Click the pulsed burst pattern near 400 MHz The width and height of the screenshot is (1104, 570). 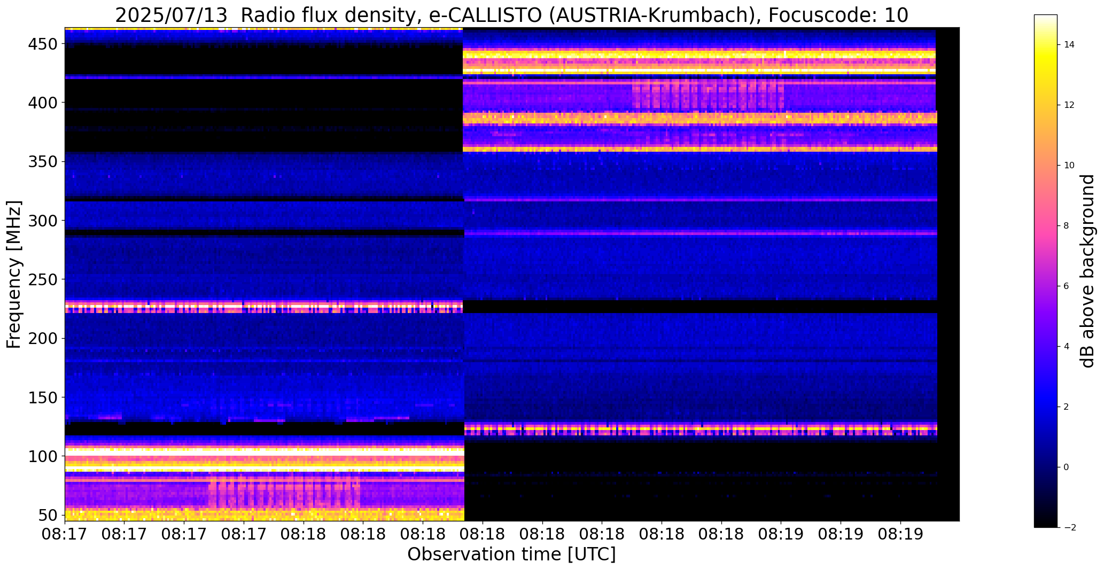[x=708, y=94]
